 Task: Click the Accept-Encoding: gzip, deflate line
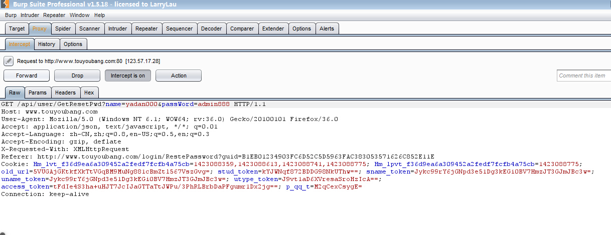coord(62,141)
